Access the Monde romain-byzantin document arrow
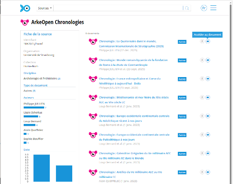This screenshot has height=184, width=233. [x=208, y=60]
